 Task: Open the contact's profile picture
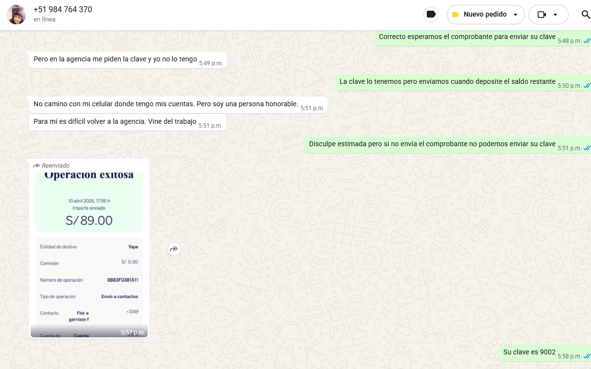17,15
